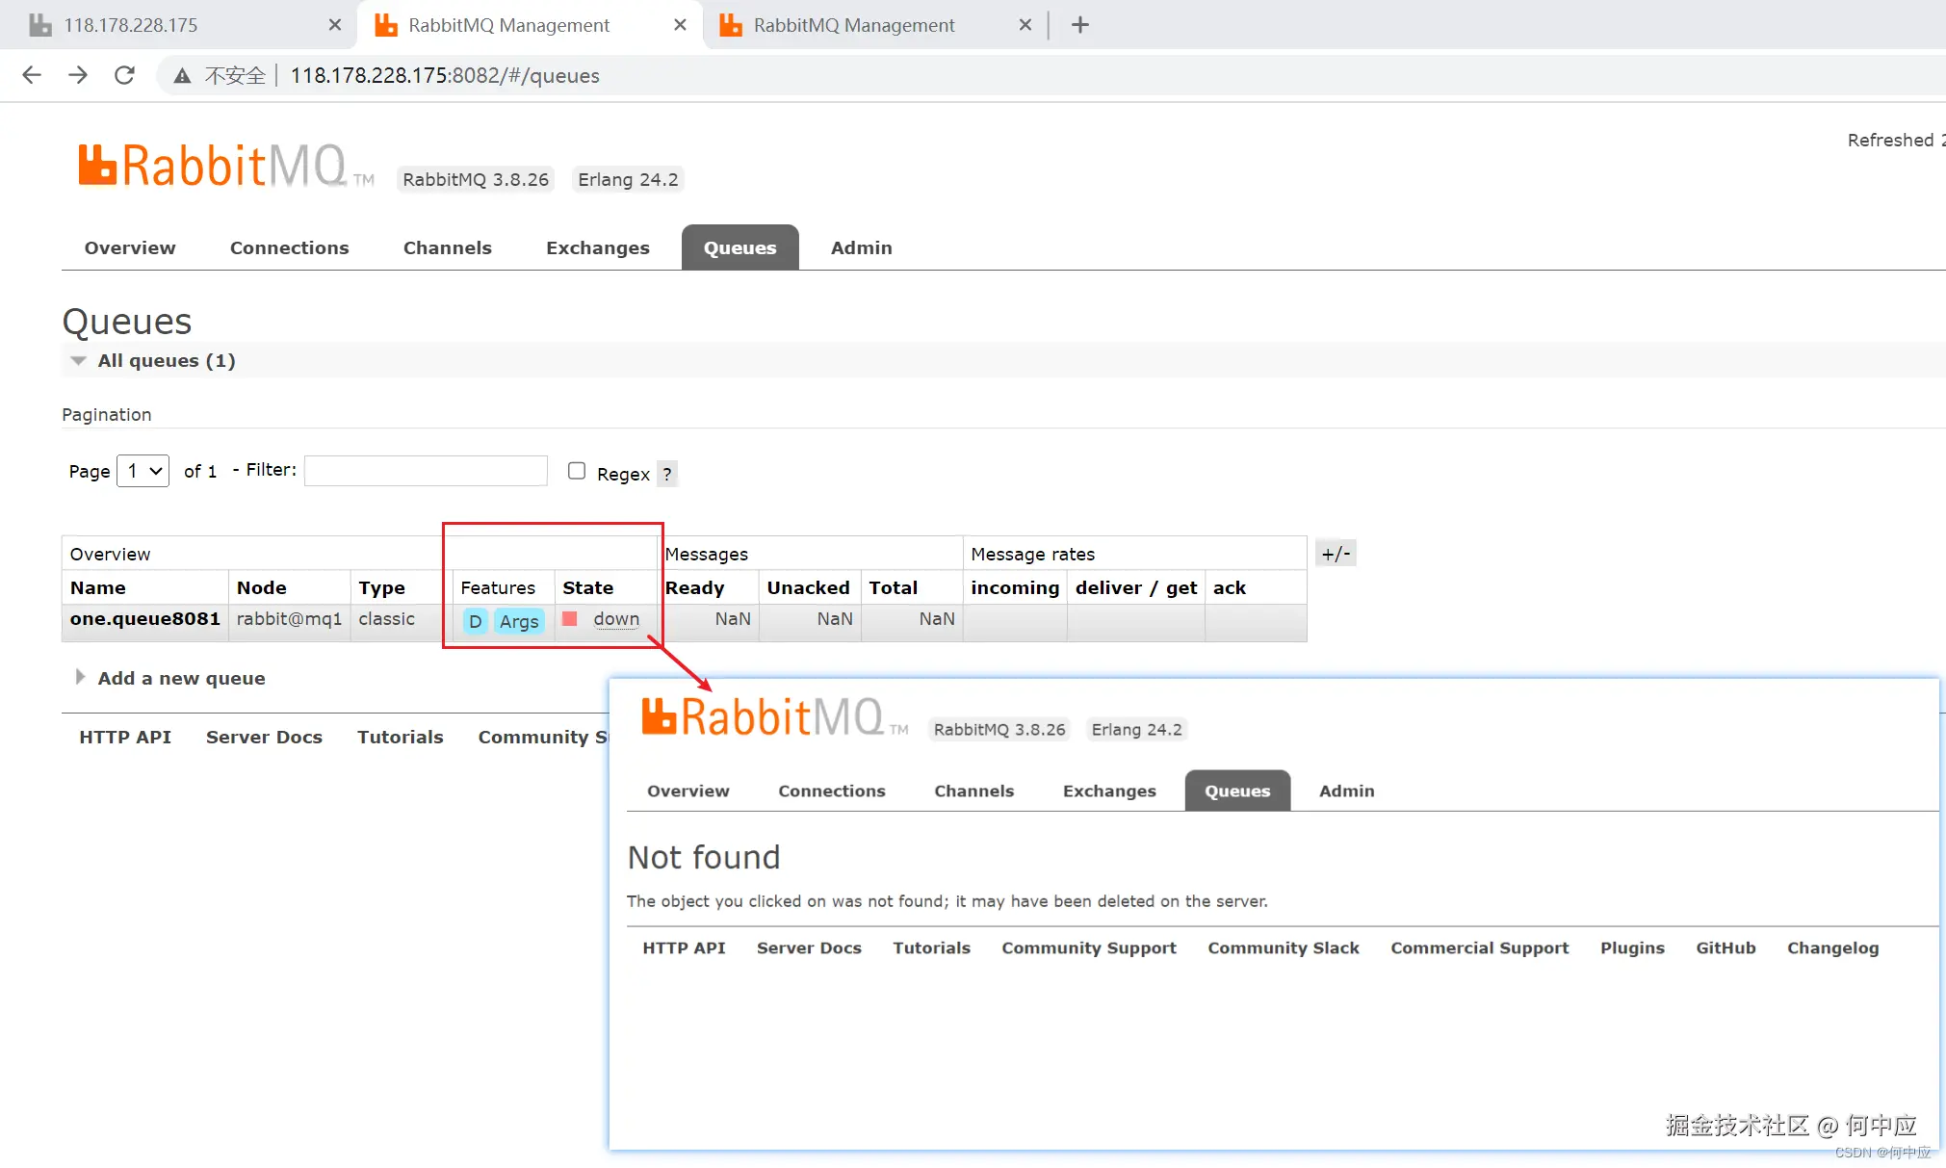1946x1168 pixels.
Task: Click the RabbitMQ logo at top
Action: coord(213,166)
